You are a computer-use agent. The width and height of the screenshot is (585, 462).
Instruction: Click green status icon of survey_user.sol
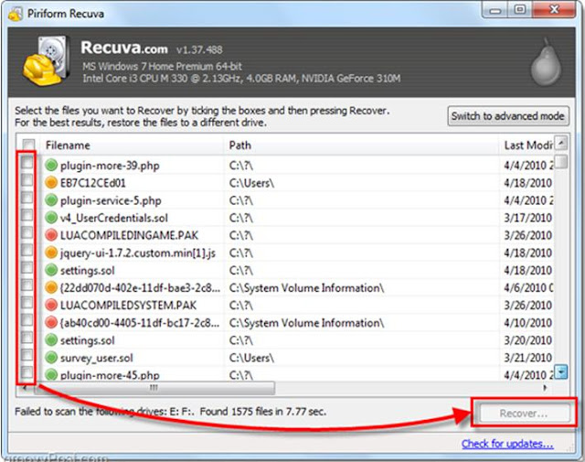coord(51,358)
